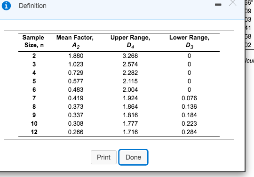Click sample size 10 row label
Image resolution: width=254 pixels, height=177 pixels.
(x=34, y=123)
